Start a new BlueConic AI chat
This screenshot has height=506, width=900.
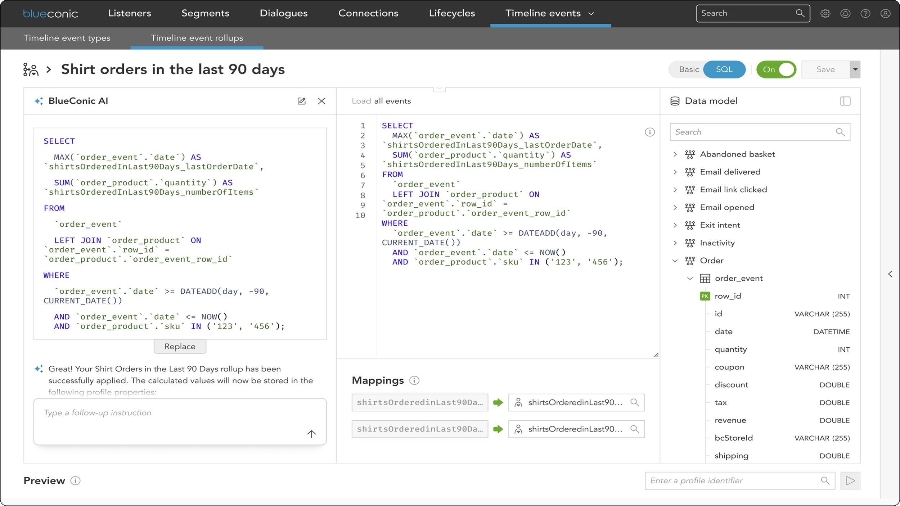tap(302, 101)
